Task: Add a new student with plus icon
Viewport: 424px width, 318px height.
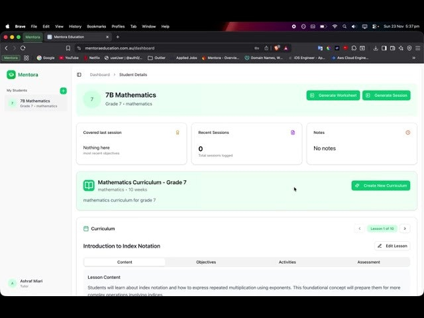Action: click(63, 91)
